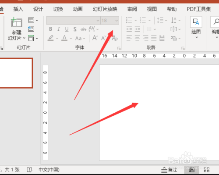Increase list indent level
219x175 pixels.
pyautogui.click(x=138, y=29)
